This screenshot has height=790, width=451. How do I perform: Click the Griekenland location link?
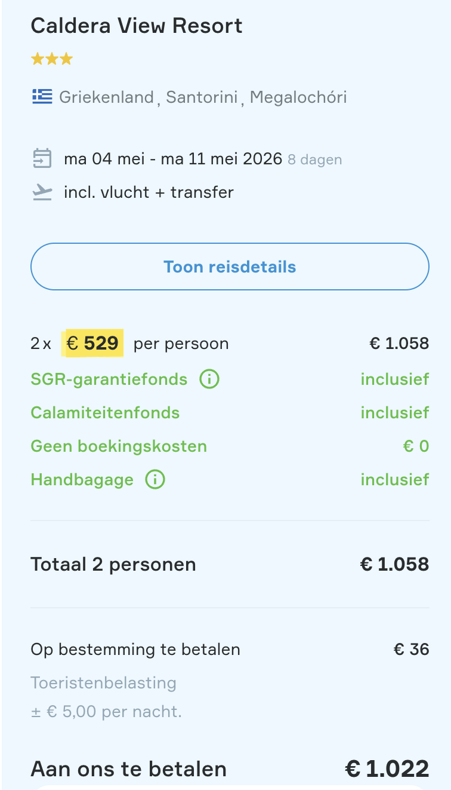pyautogui.click(x=106, y=97)
